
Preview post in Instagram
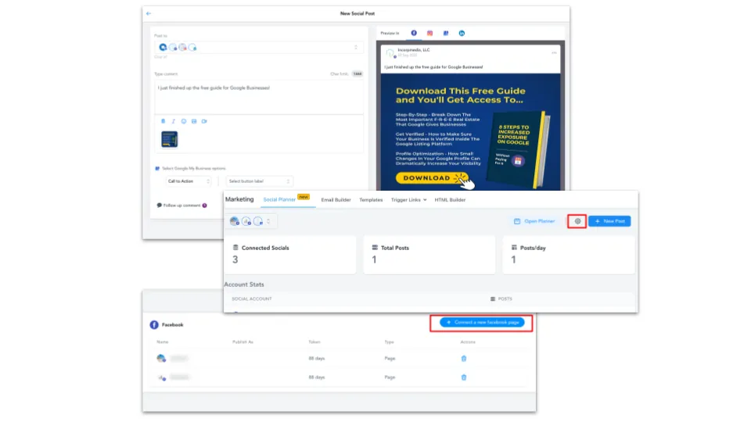429,33
